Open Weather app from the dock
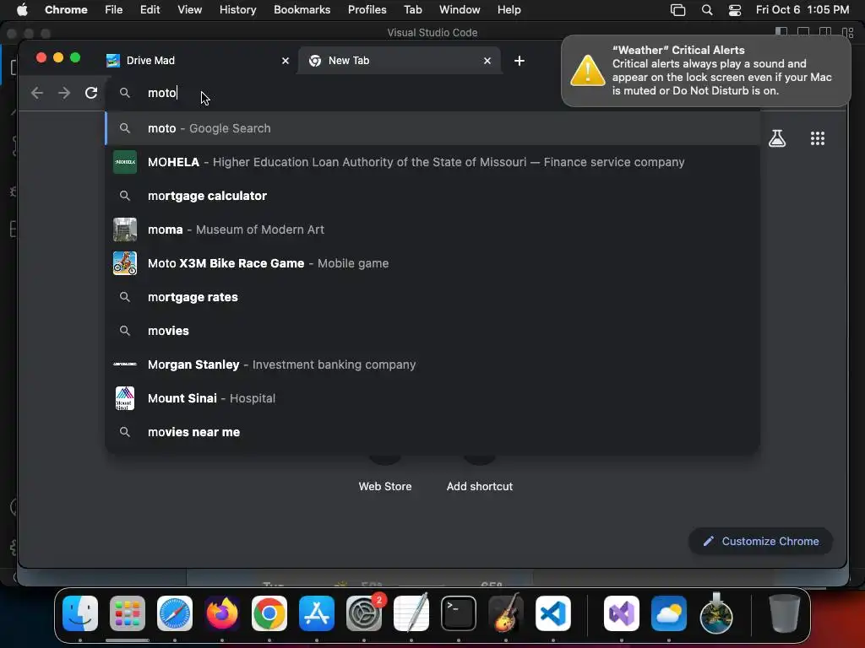865x648 pixels. point(669,613)
